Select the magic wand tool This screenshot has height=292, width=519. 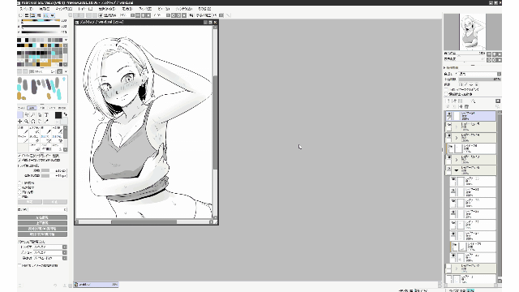[x=33, y=115]
